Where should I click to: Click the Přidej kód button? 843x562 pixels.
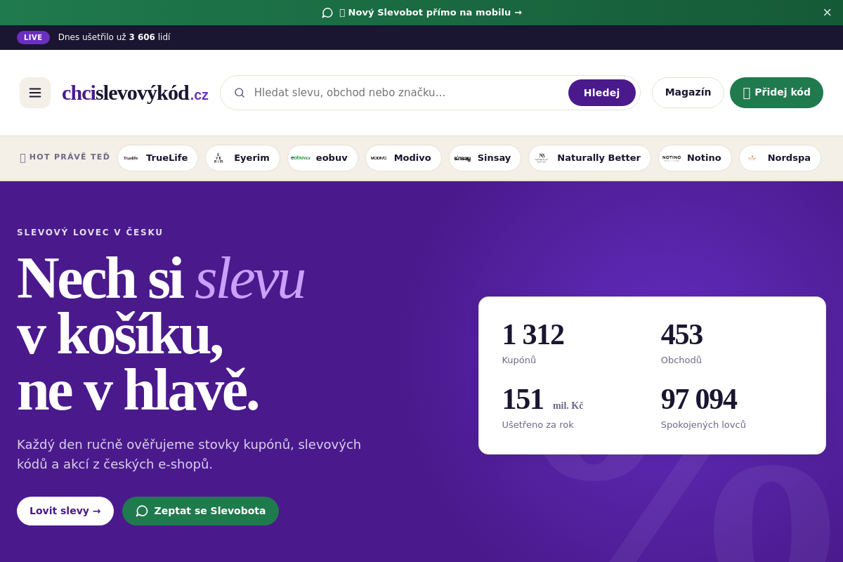tap(776, 93)
